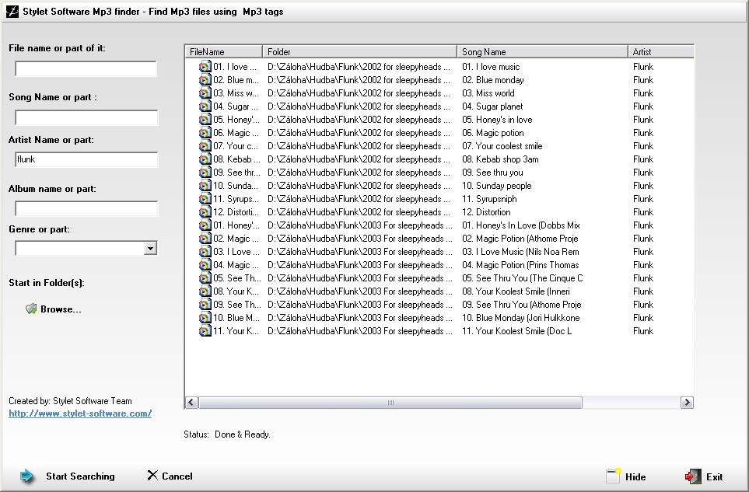The image size is (749, 492).
Task: Click the Browse... button text
Action: click(x=61, y=309)
